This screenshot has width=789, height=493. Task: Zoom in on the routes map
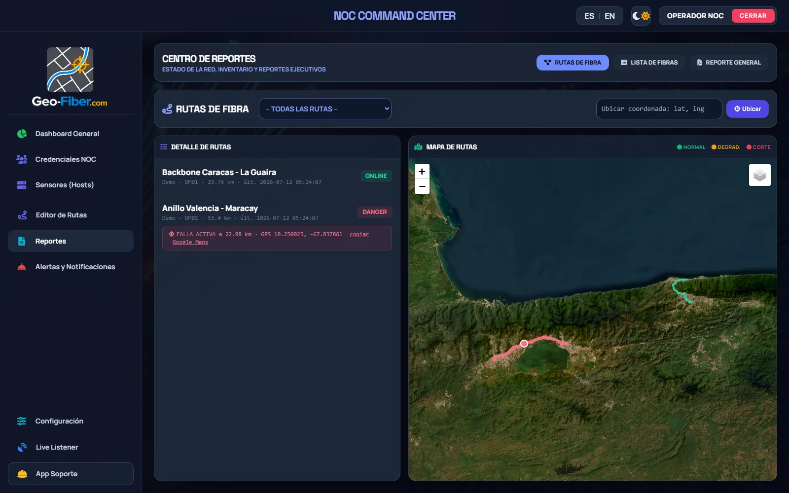pos(422,172)
